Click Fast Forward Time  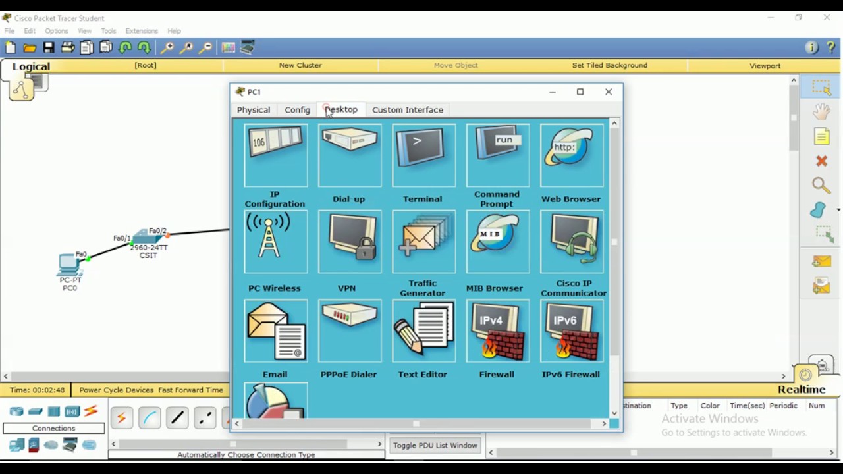pos(191,390)
